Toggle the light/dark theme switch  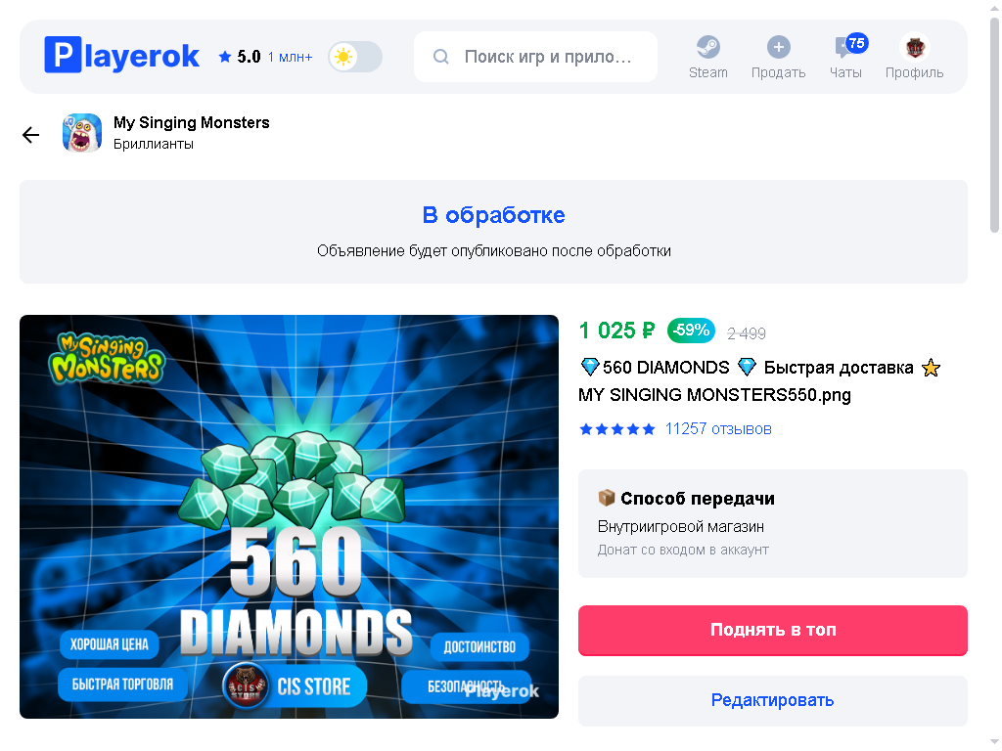(355, 57)
